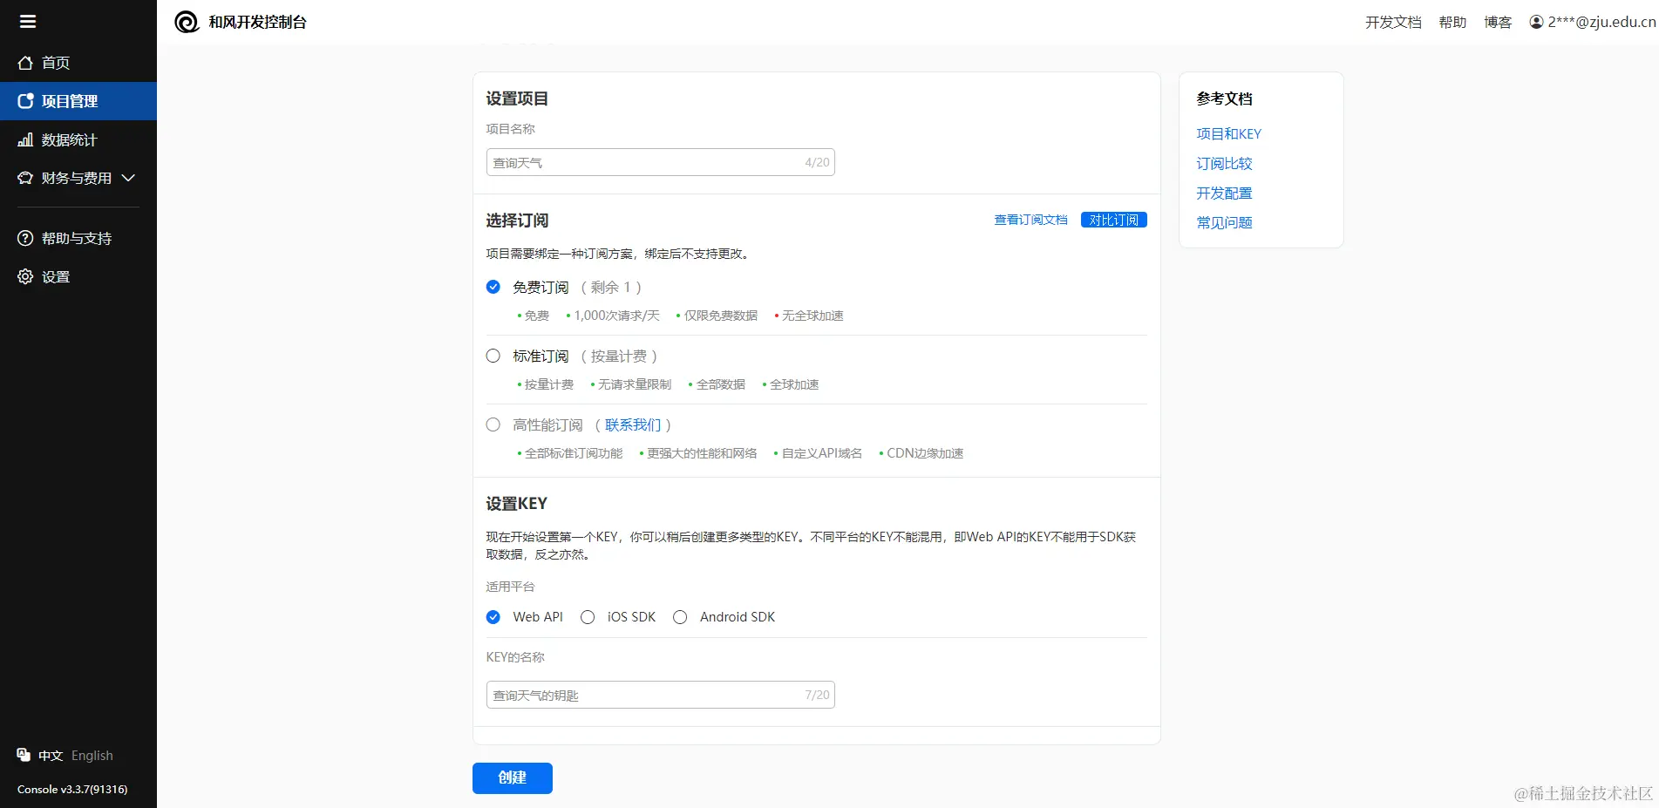
Task: Click the KEY name input field
Action: [x=660, y=695]
